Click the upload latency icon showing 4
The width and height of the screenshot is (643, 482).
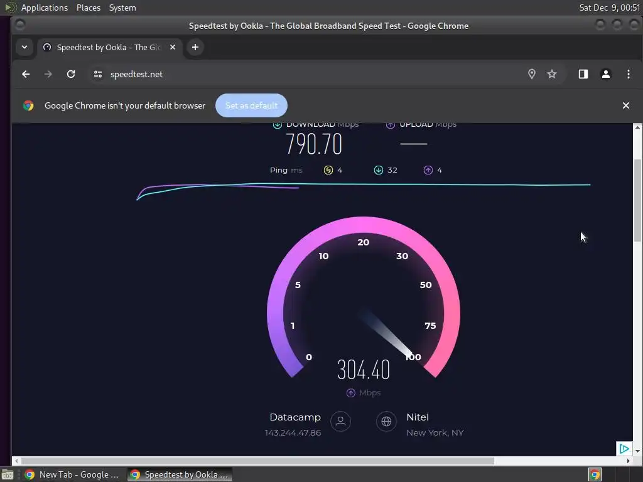pos(428,170)
